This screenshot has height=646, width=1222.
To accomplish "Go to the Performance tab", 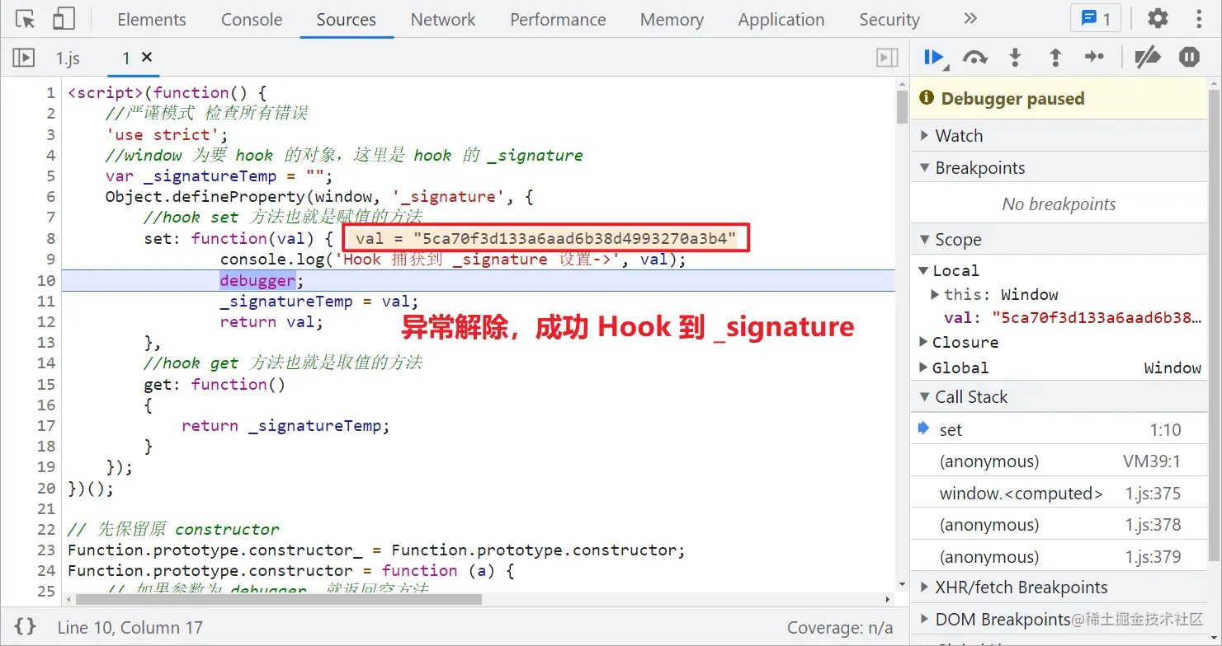I will [x=558, y=20].
